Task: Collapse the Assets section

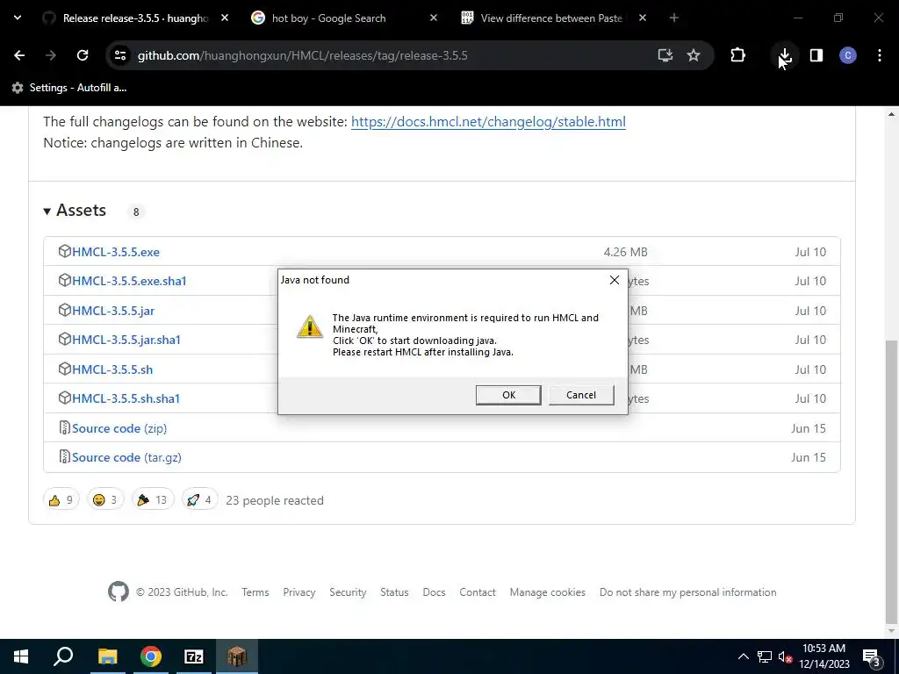Action: click(x=75, y=211)
